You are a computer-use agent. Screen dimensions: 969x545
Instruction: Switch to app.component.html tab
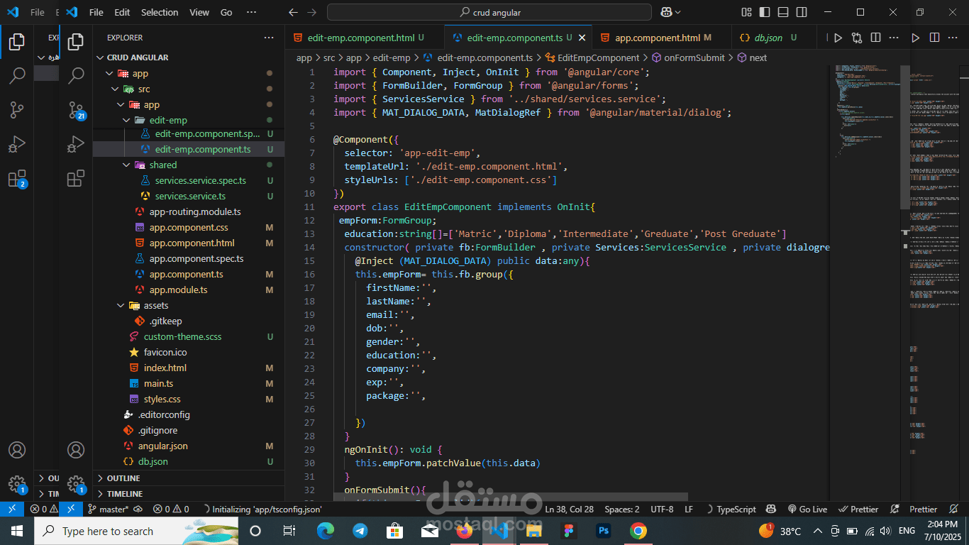(663, 38)
